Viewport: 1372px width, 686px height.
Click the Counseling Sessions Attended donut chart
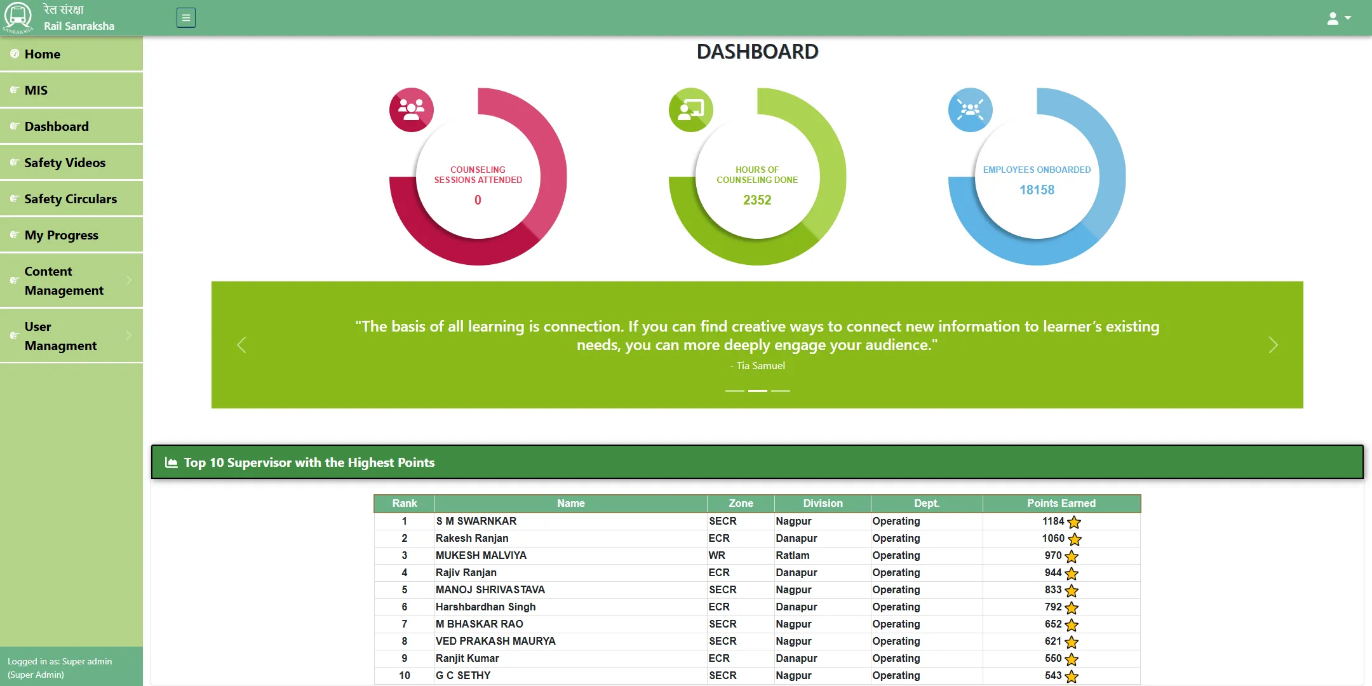(x=478, y=177)
